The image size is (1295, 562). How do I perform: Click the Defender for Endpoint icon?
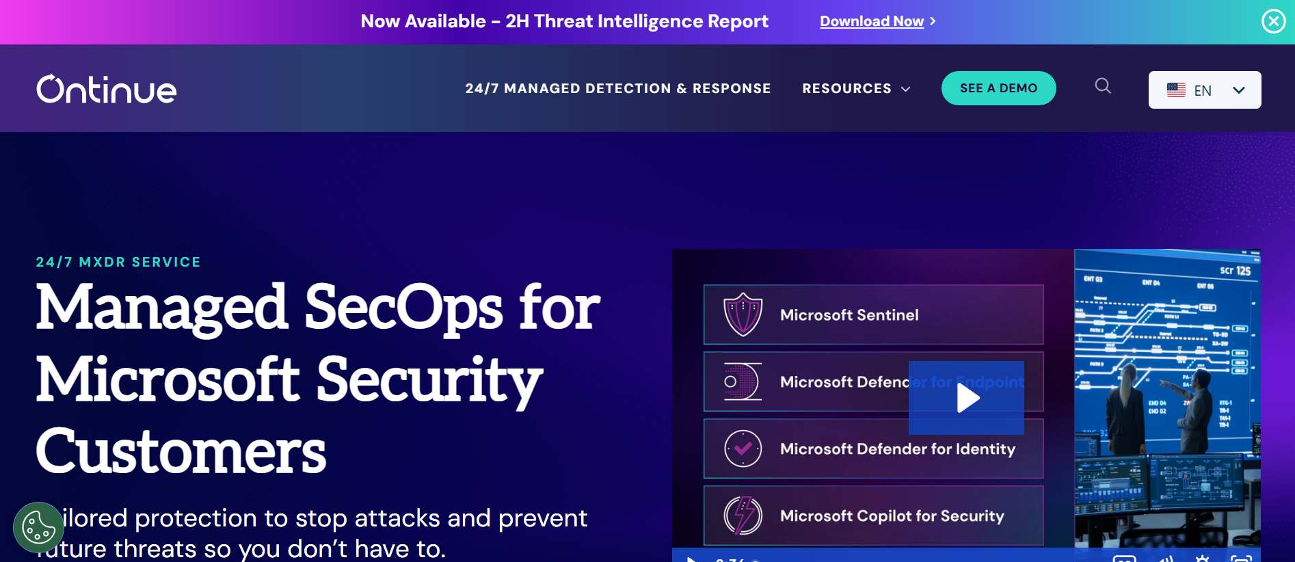pos(743,382)
